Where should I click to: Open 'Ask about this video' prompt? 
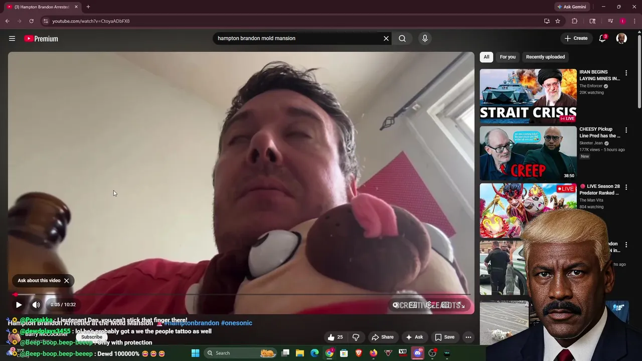(39, 281)
